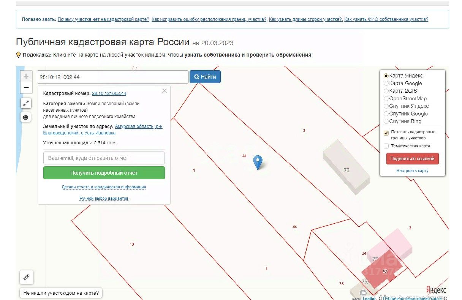Viewport: 462px width, 300px height.
Task: Open Детали отчета и юридическая информация link
Action: pos(104,187)
